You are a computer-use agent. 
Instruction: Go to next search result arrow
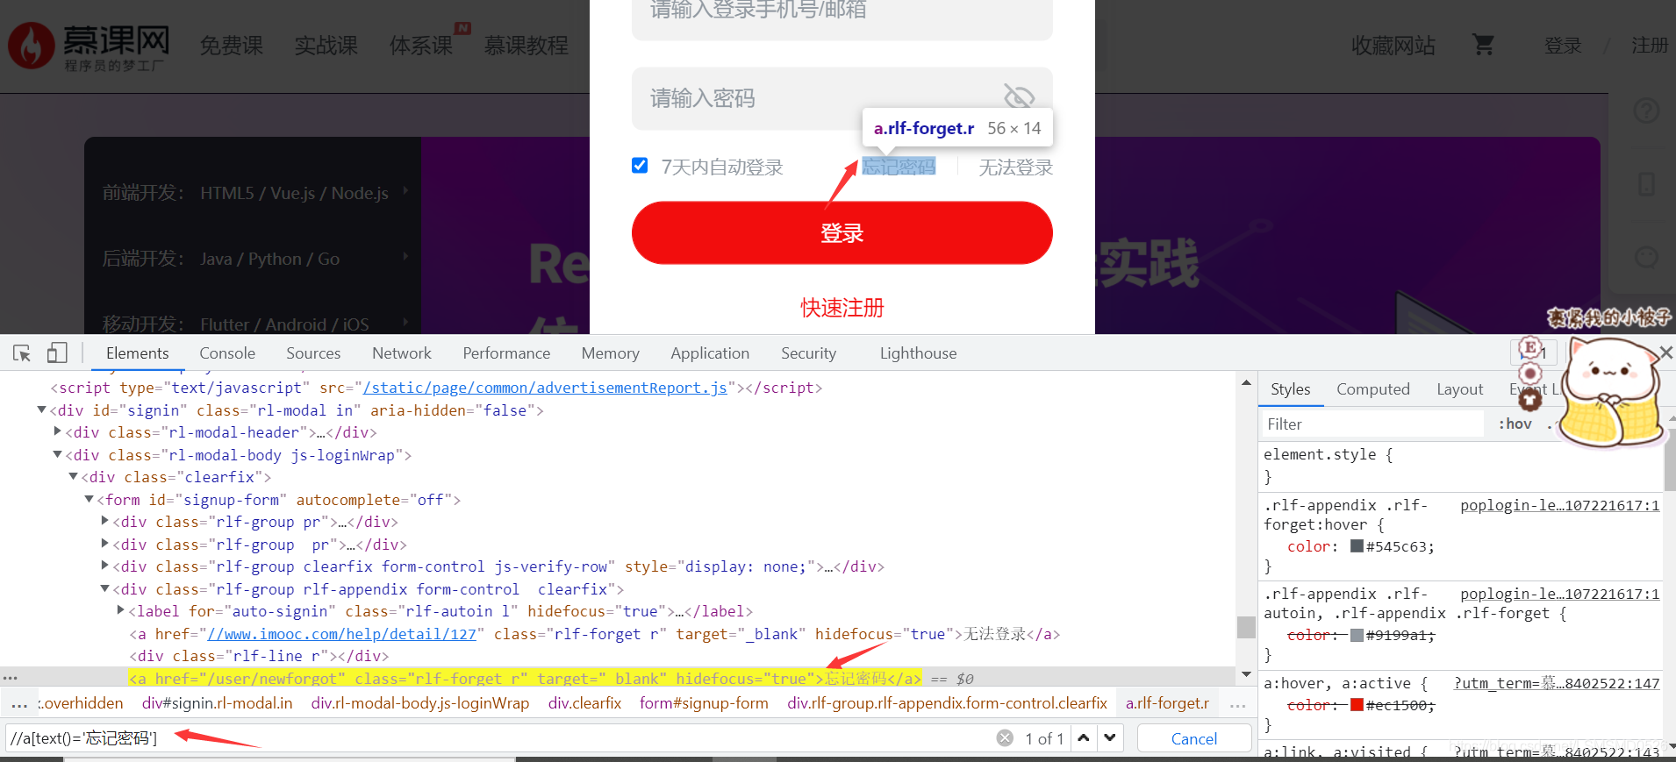coord(1110,738)
